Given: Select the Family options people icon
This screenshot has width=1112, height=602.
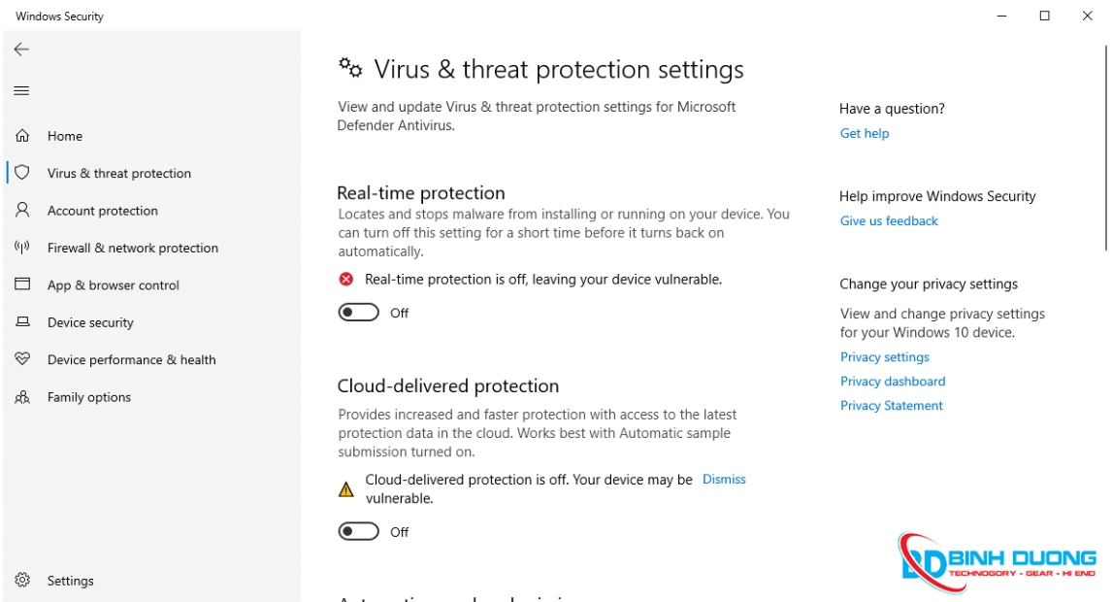Looking at the screenshot, I should click(x=21, y=397).
